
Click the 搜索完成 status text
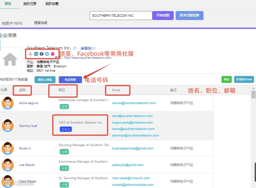click(41, 23)
